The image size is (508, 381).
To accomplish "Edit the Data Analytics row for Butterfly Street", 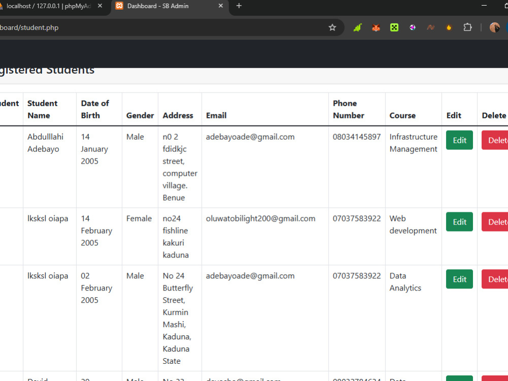I will coord(459,279).
